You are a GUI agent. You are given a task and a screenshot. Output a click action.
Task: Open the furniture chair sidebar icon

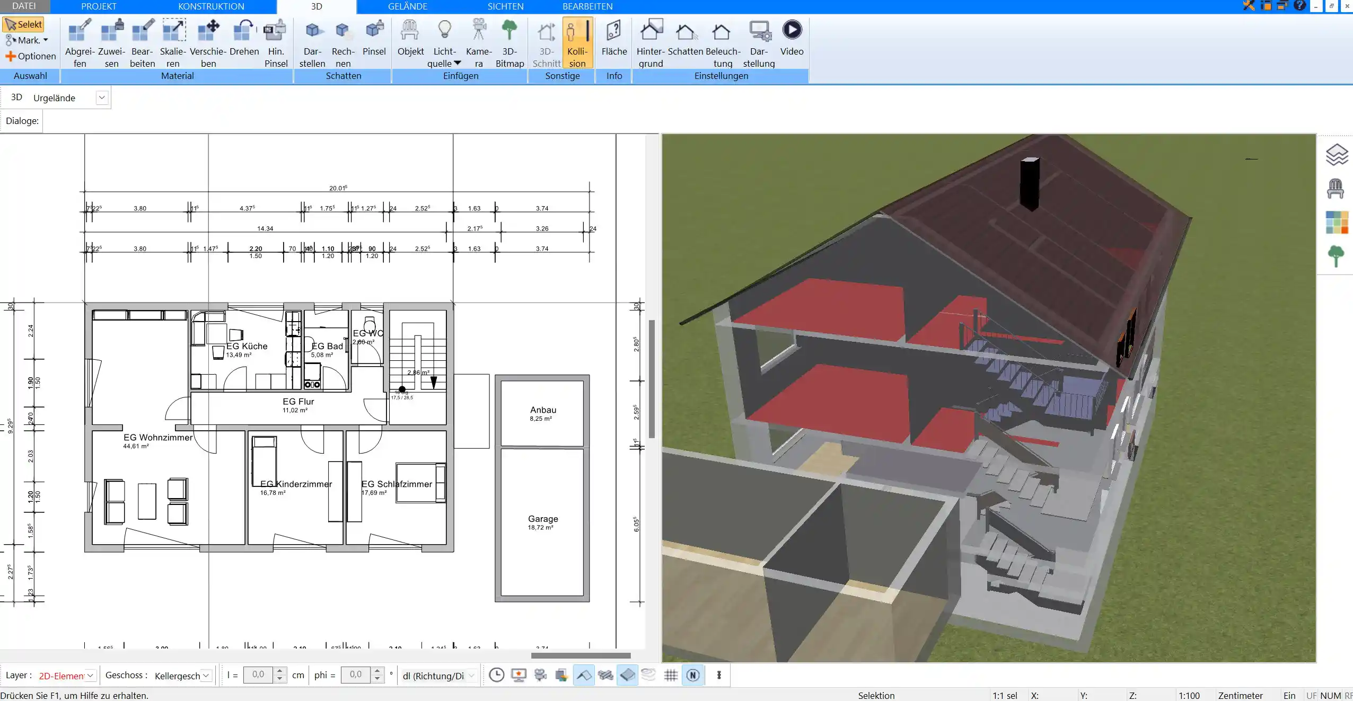1336,189
